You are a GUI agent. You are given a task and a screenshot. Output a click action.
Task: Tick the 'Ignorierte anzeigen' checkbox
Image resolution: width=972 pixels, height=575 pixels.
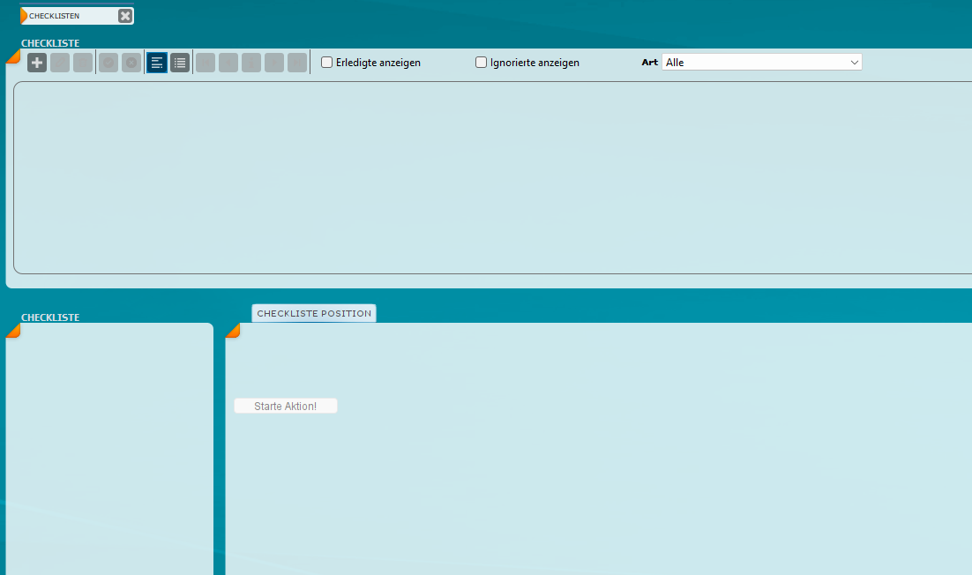(481, 62)
